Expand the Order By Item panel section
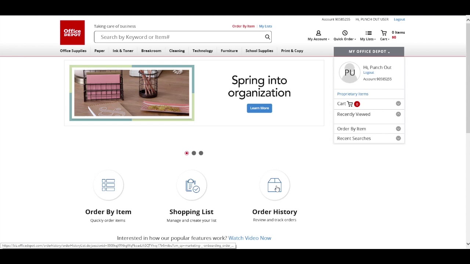 click(398, 129)
